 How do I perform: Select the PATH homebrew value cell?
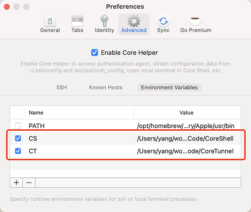tap(186, 126)
